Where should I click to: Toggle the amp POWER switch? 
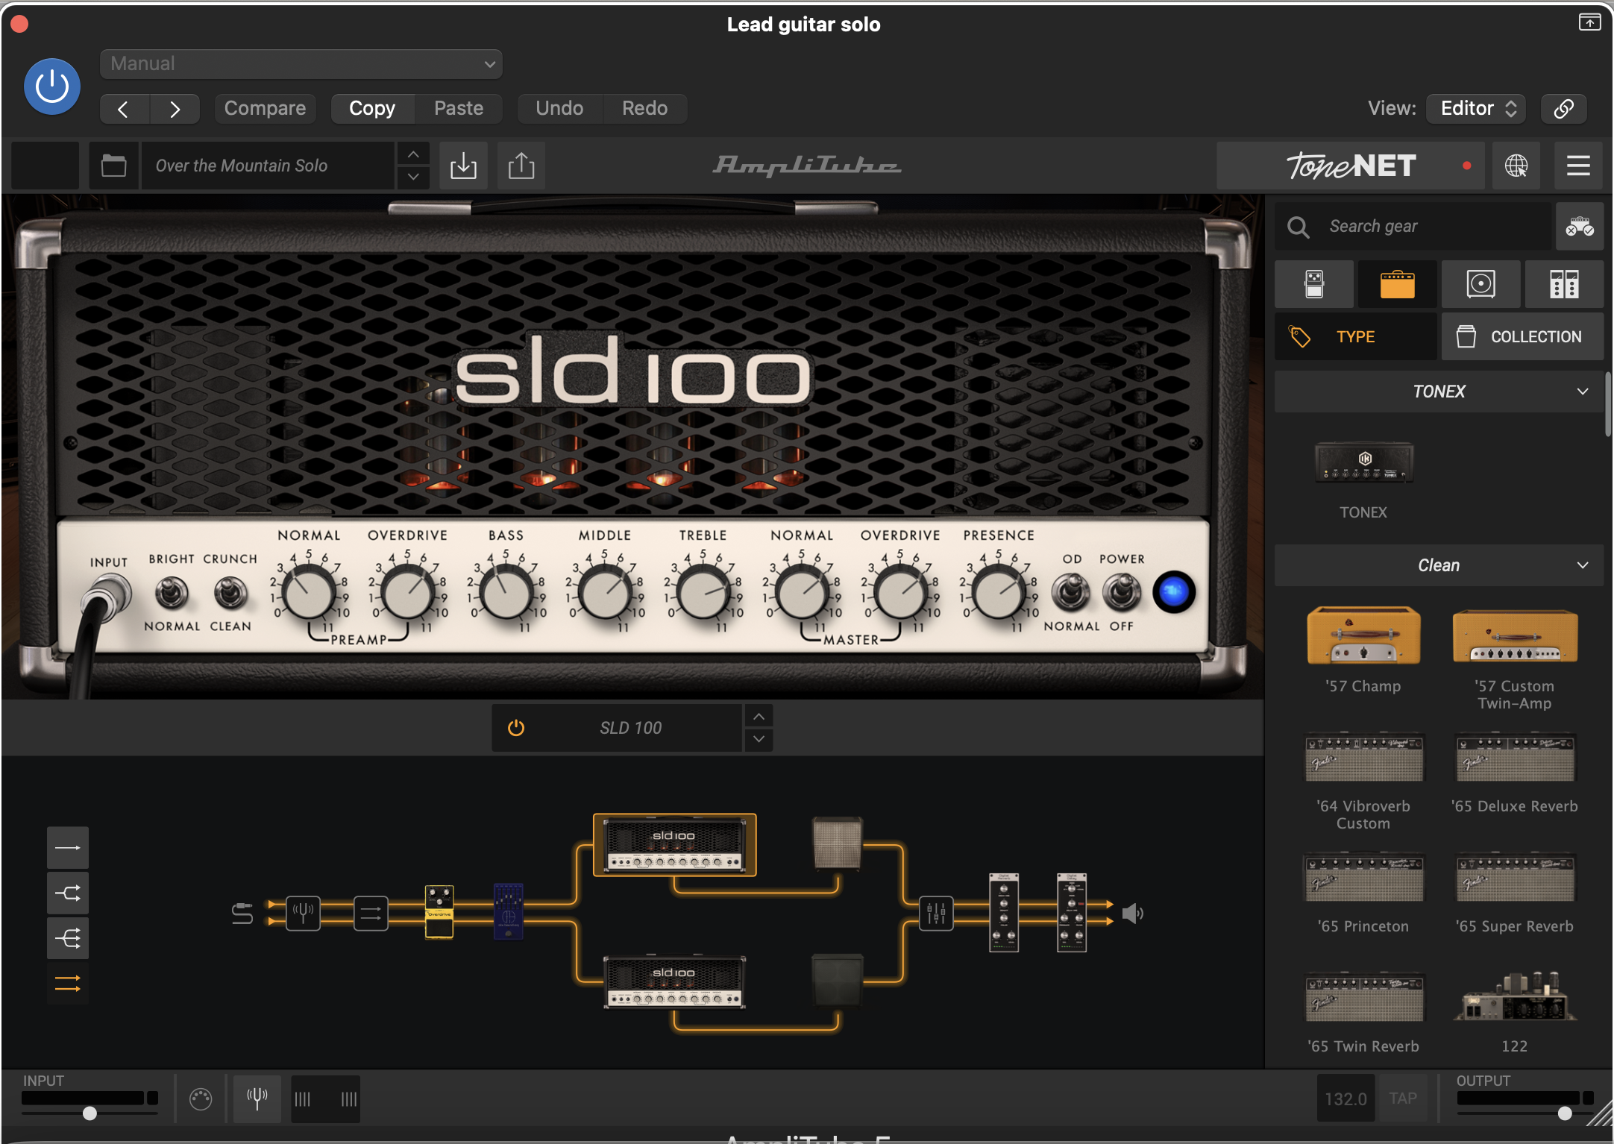point(1122,592)
